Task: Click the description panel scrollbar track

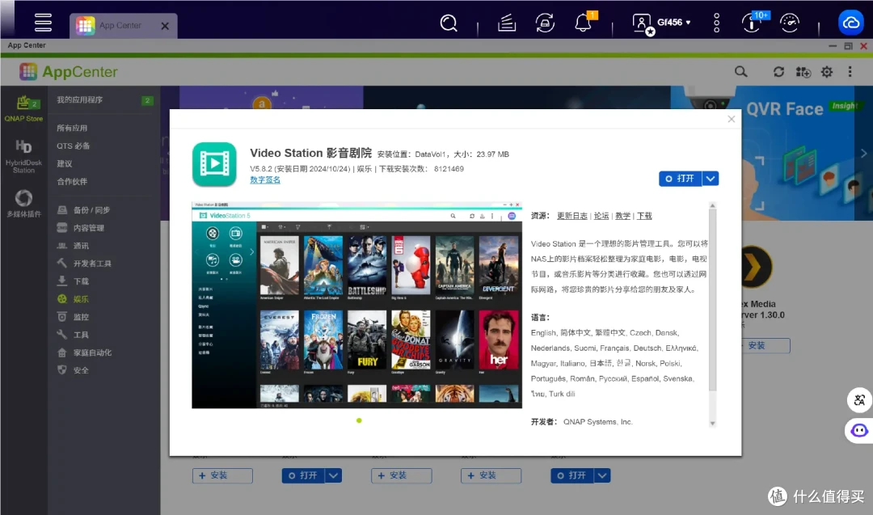Action: [712, 314]
